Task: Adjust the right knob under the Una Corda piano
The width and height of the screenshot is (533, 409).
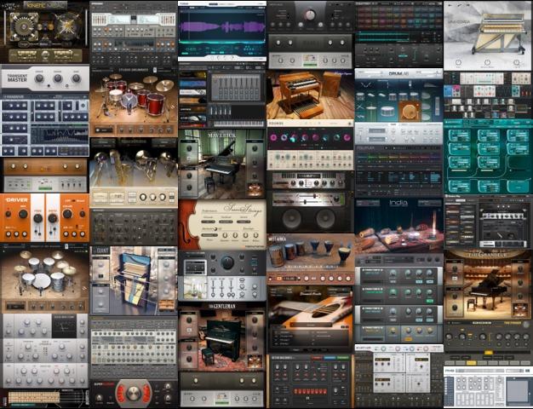Action: tap(516, 62)
